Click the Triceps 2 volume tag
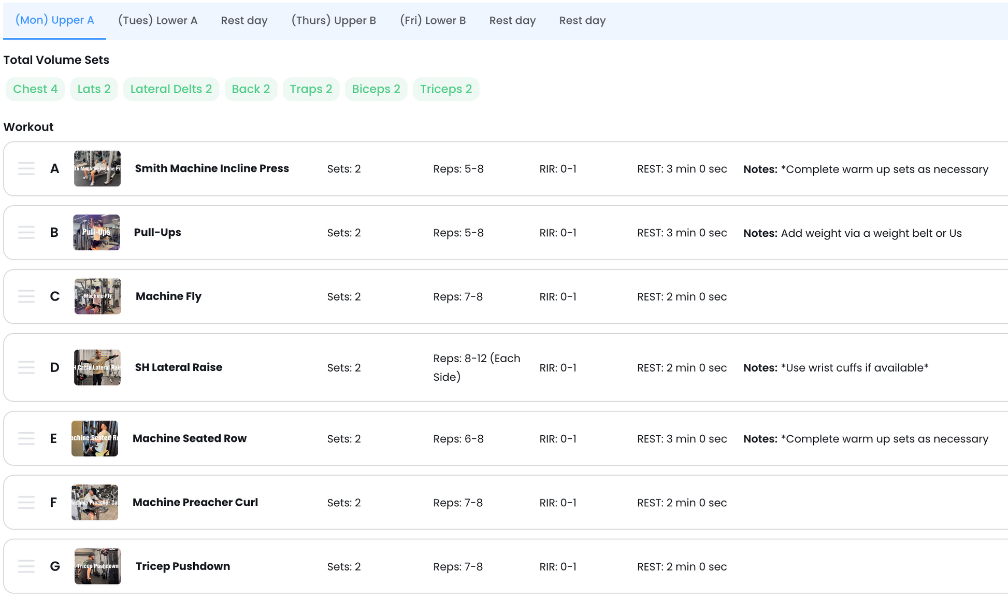 point(445,89)
